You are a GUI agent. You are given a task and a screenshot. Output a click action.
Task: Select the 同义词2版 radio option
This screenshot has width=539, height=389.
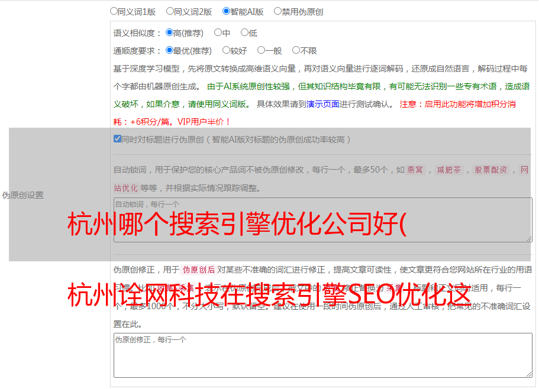(170, 11)
